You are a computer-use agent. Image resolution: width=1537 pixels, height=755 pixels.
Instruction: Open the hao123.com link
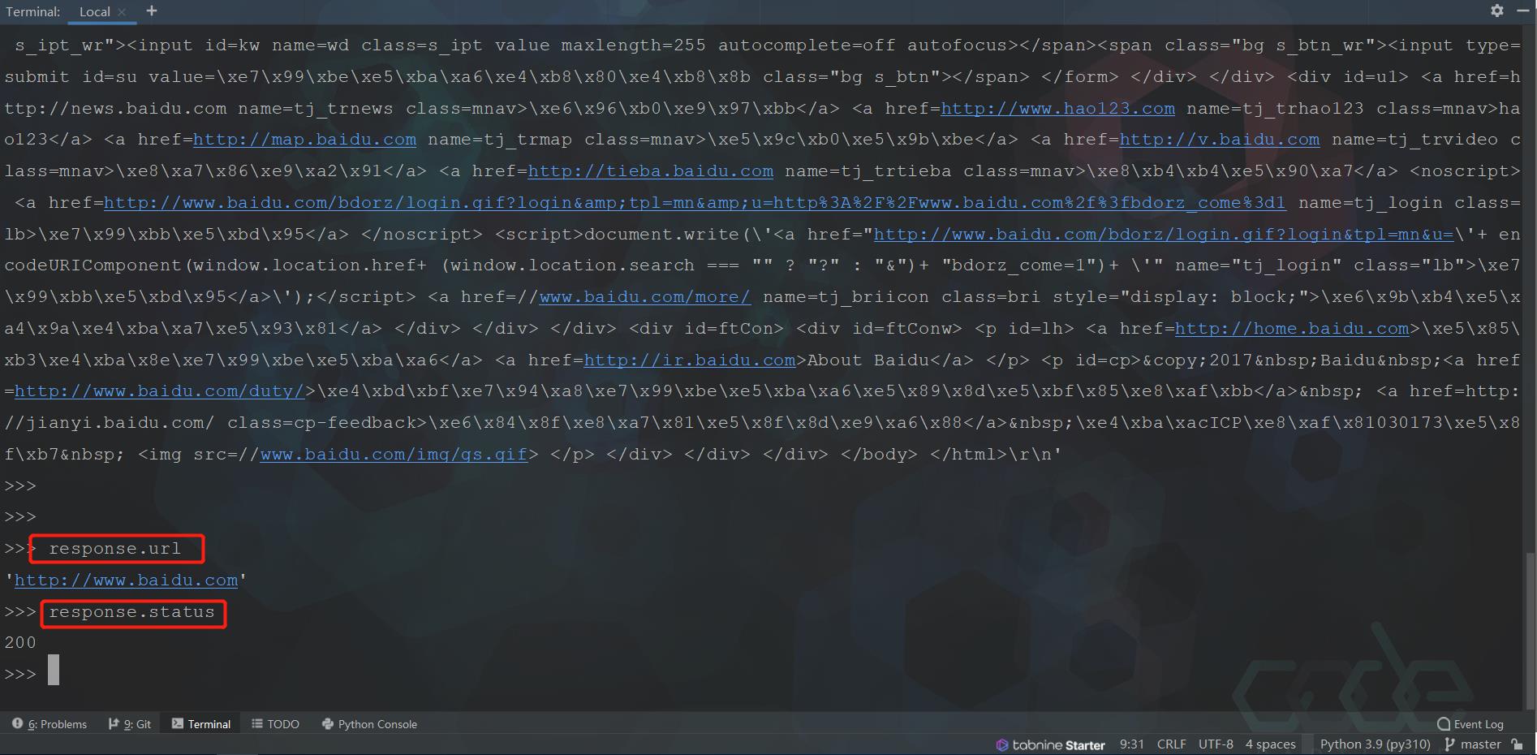pos(1057,109)
